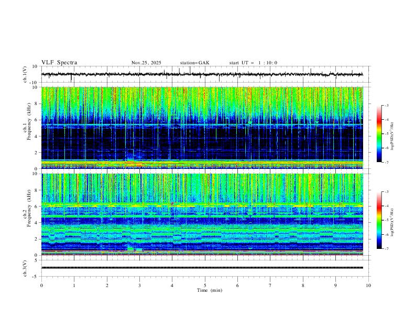Click the ch.2 color bar "log(PSD)" label
The width and height of the screenshot is (415, 320).
[x=392, y=222]
